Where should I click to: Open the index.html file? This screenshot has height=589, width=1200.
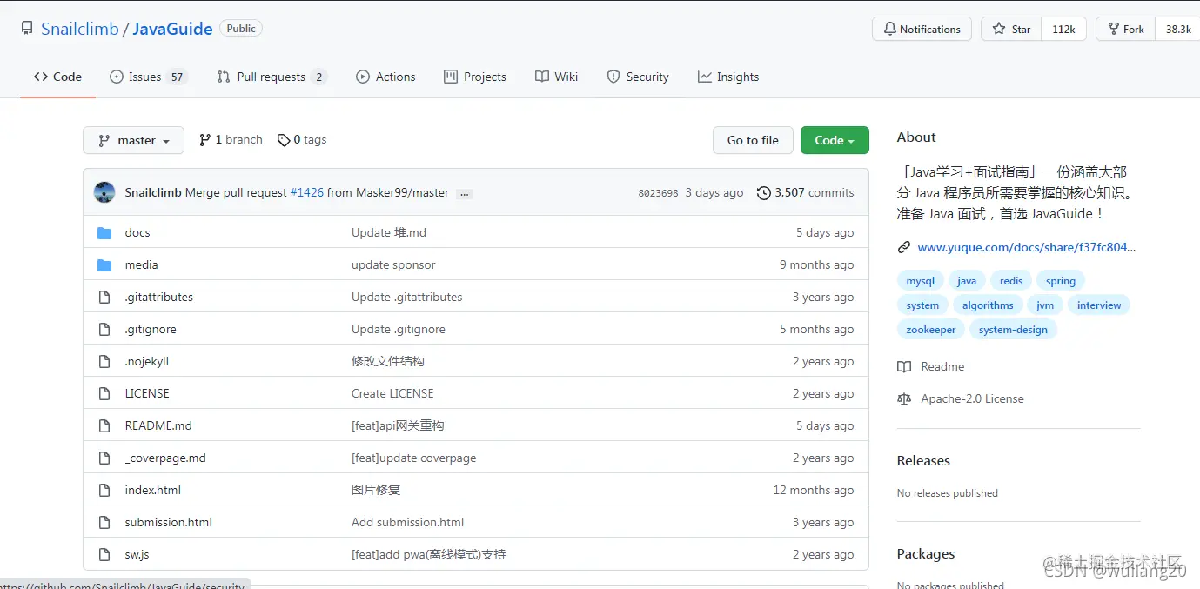(x=153, y=490)
